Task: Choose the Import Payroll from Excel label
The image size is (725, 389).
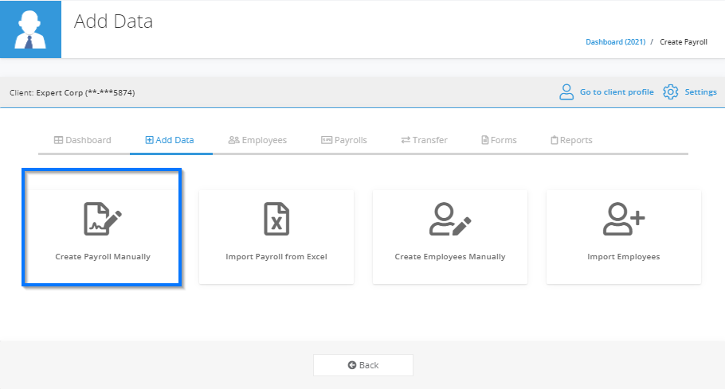Action: point(276,257)
